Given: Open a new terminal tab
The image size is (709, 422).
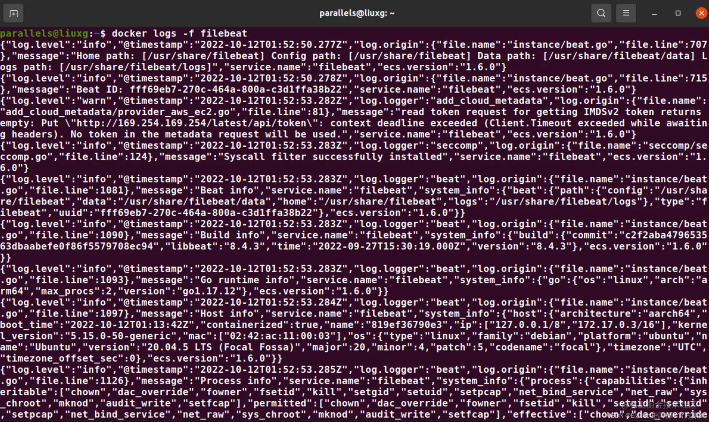Looking at the screenshot, I should click(x=14, y=13).
